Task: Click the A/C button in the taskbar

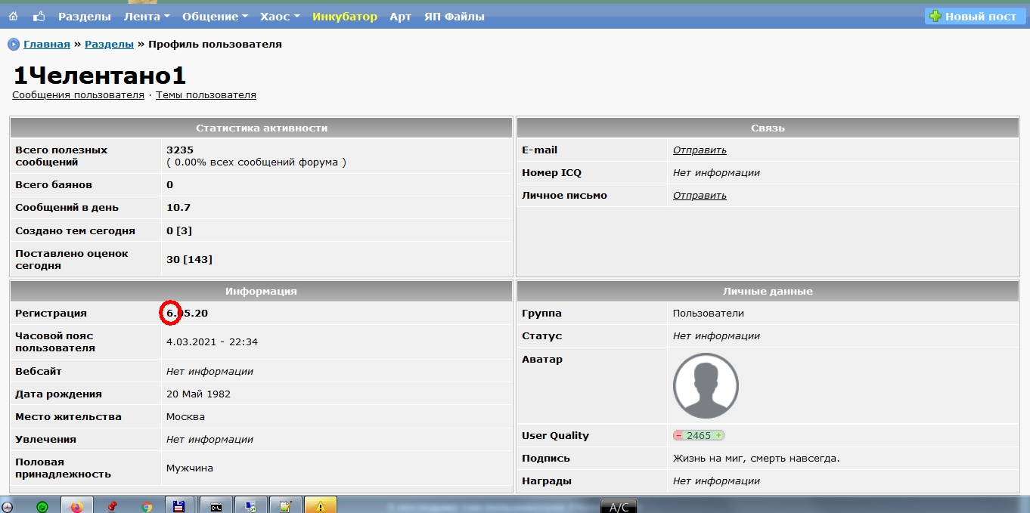Action: pyautogui.click(x=619, y=507)
